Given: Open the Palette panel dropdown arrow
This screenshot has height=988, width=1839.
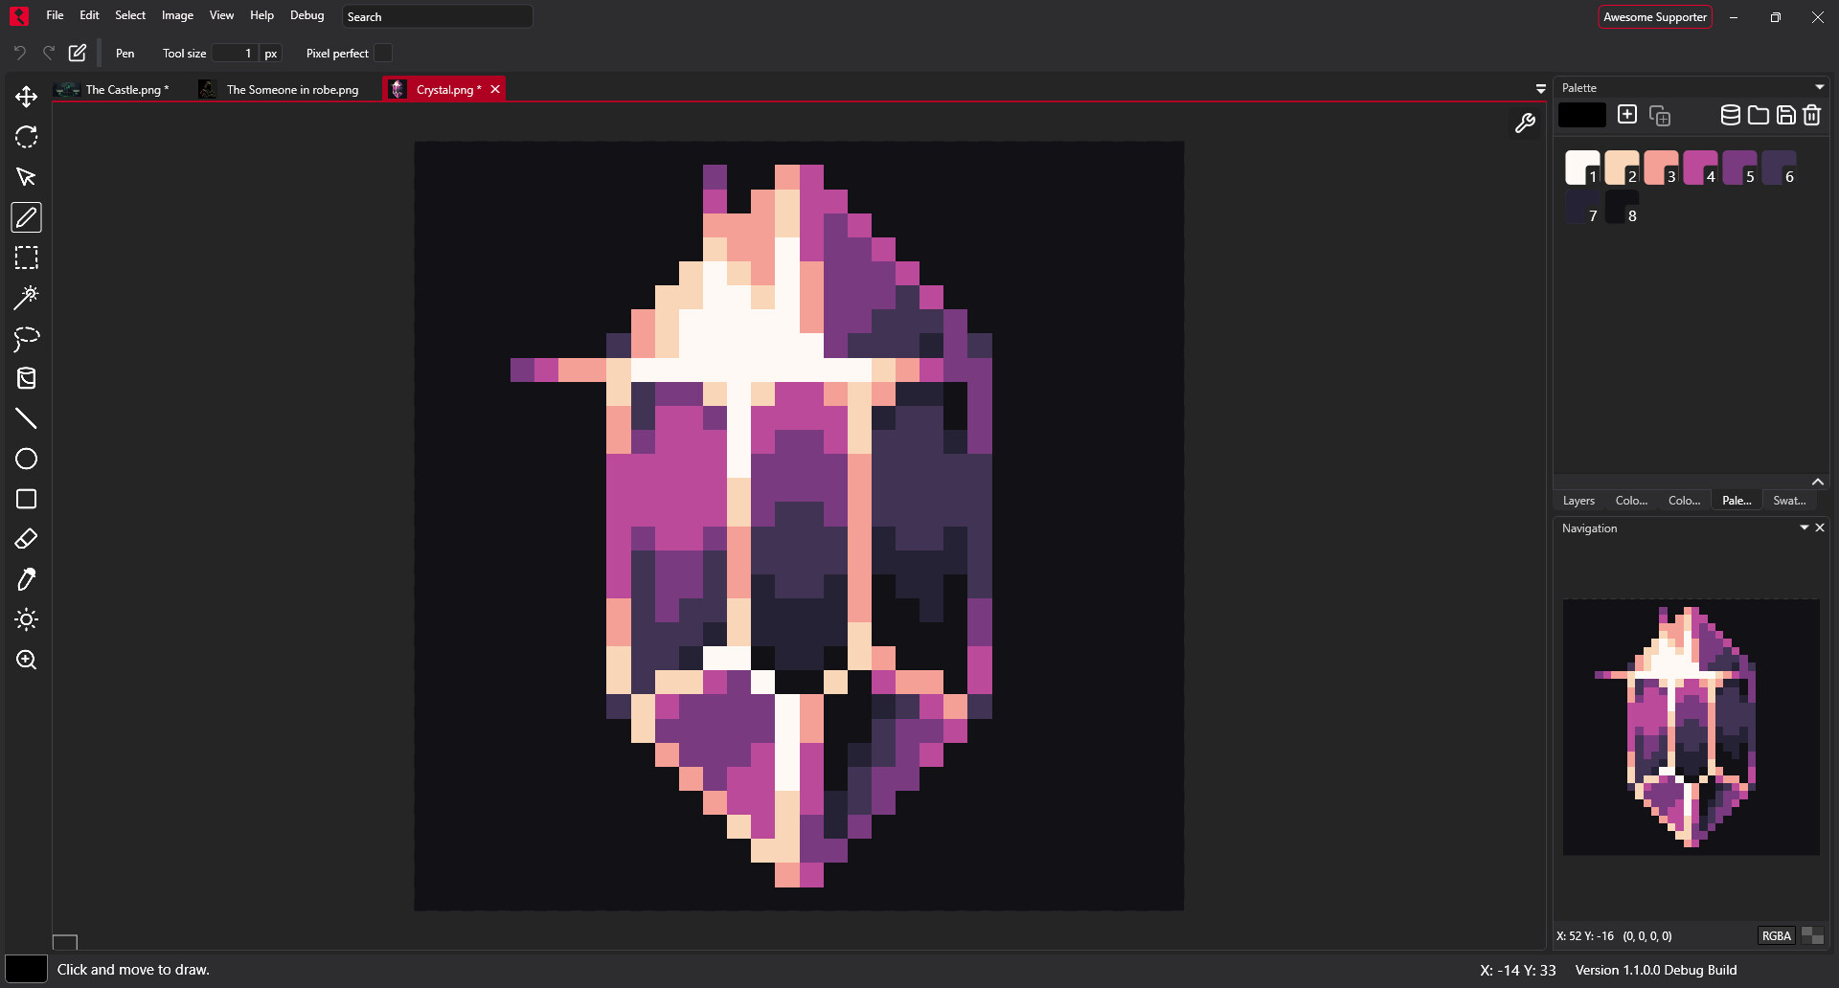Looking at the screenshot, I should (1819, 87).
